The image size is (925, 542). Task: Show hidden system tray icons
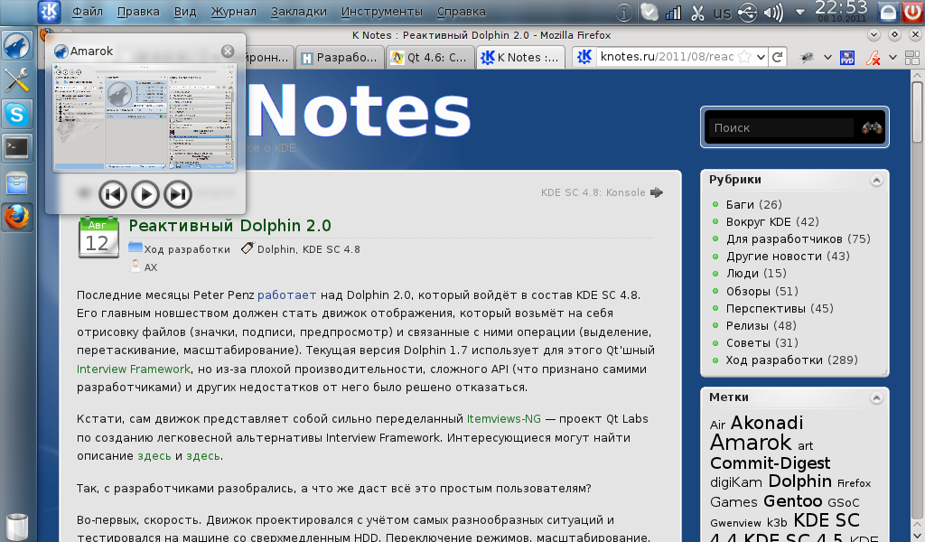(800, 12)
